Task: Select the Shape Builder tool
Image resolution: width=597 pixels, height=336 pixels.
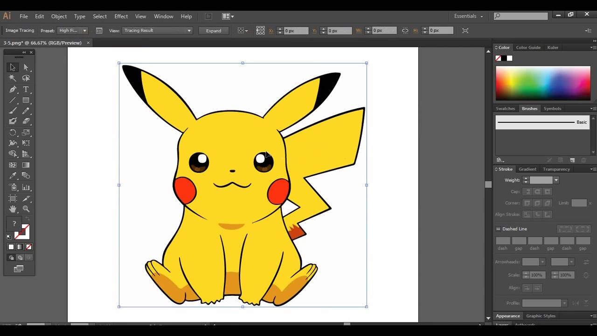Action: (x=13, y=154)
